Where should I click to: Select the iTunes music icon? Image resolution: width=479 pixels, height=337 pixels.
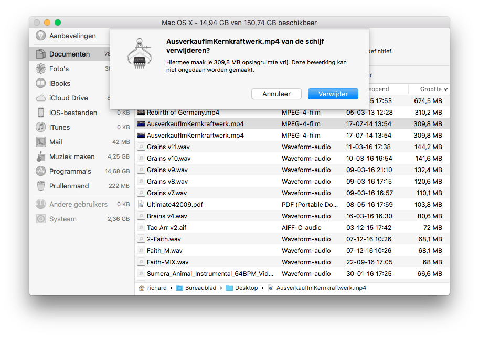(x=40, y=127)
